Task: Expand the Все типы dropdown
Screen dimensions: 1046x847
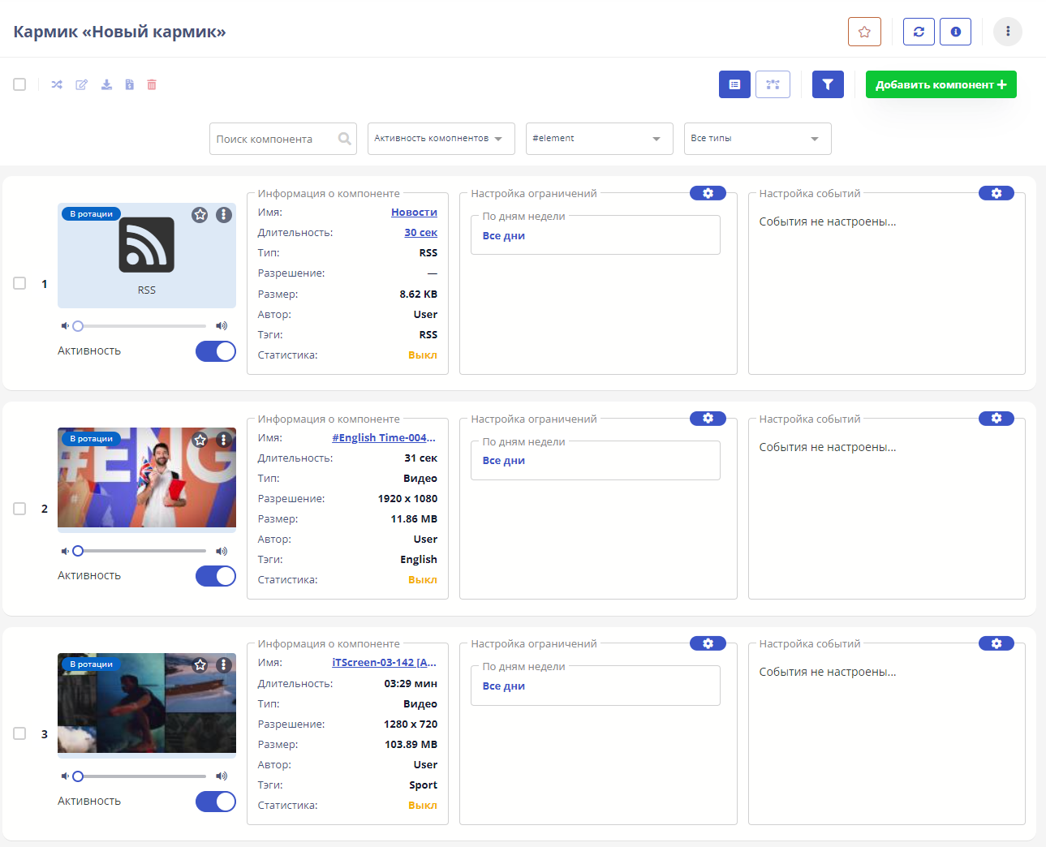Action: point(757,139)
